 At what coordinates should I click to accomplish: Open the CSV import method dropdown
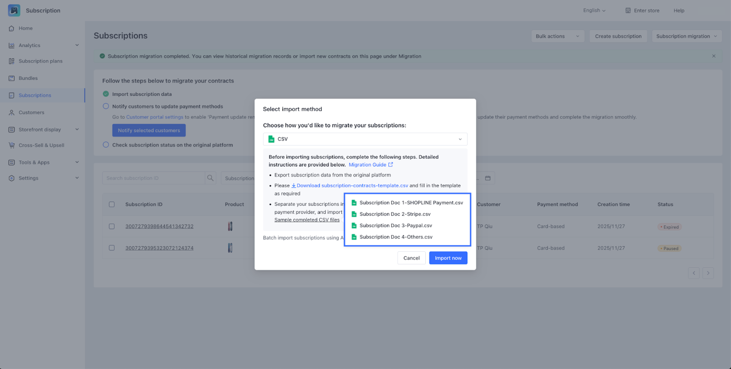365,139
